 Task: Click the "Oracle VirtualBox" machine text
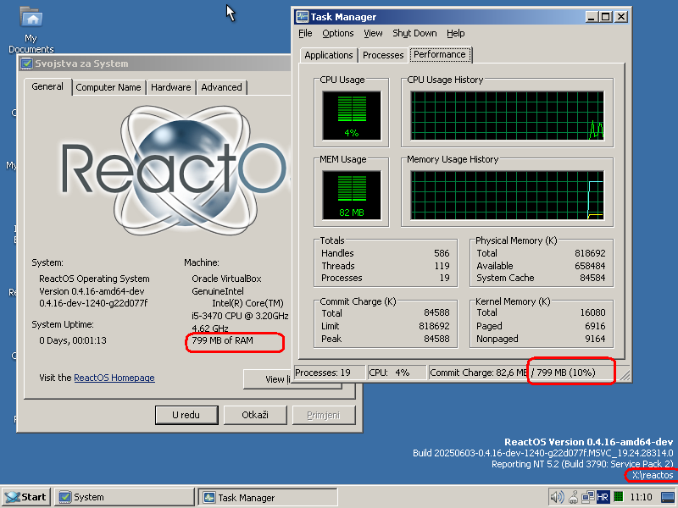[x=226, y=279]
